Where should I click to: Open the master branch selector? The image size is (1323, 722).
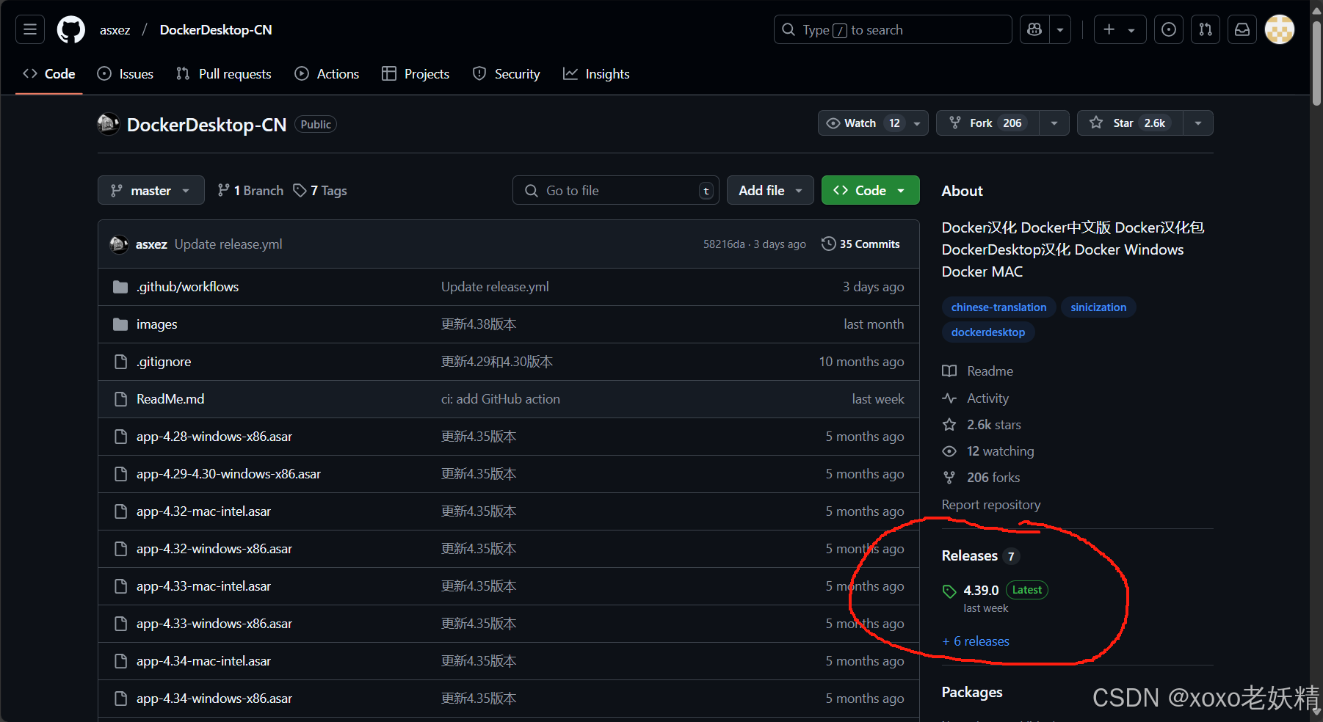(x=151, y=191)
